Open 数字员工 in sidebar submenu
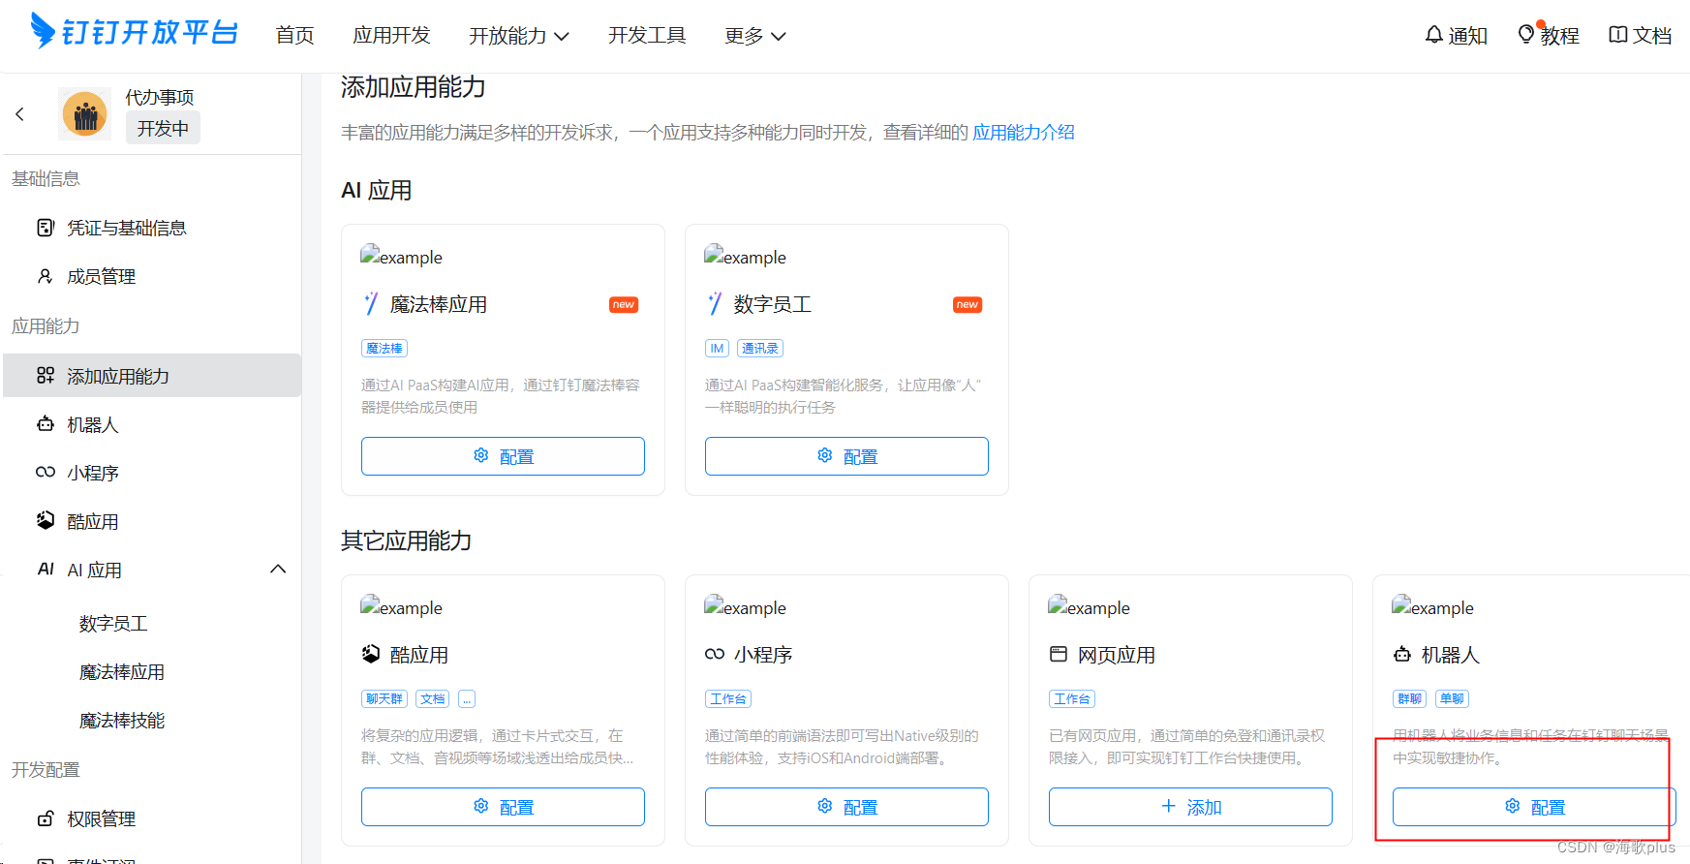Screen dimensions: 1690x864 113,624
